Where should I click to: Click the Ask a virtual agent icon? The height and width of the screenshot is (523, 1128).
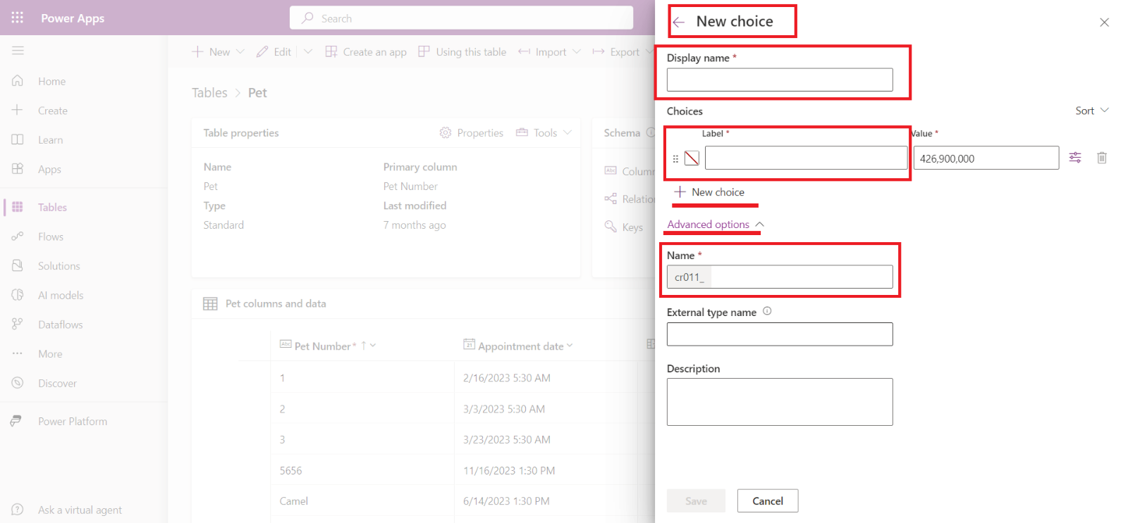(x=18, y=510)
